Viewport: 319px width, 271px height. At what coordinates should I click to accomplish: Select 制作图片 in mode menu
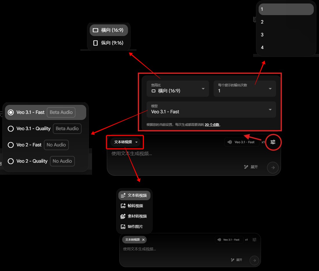134,227
